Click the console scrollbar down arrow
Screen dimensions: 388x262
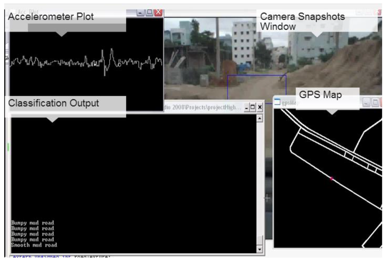coord(260,250)
